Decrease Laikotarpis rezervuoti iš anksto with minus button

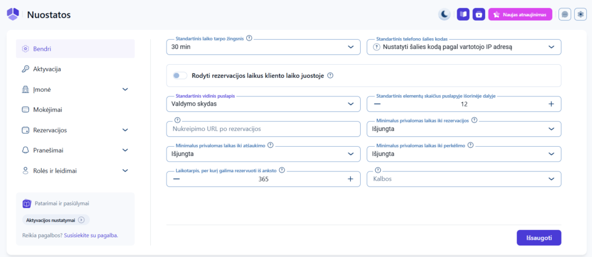point(176,179)
